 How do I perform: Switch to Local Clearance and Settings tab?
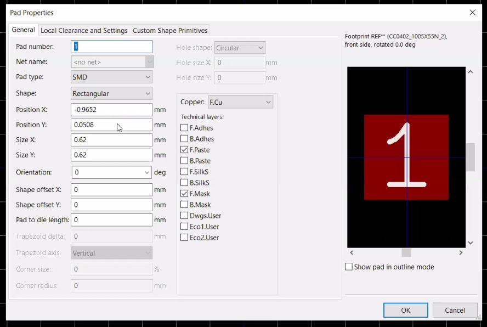(84, 31)
